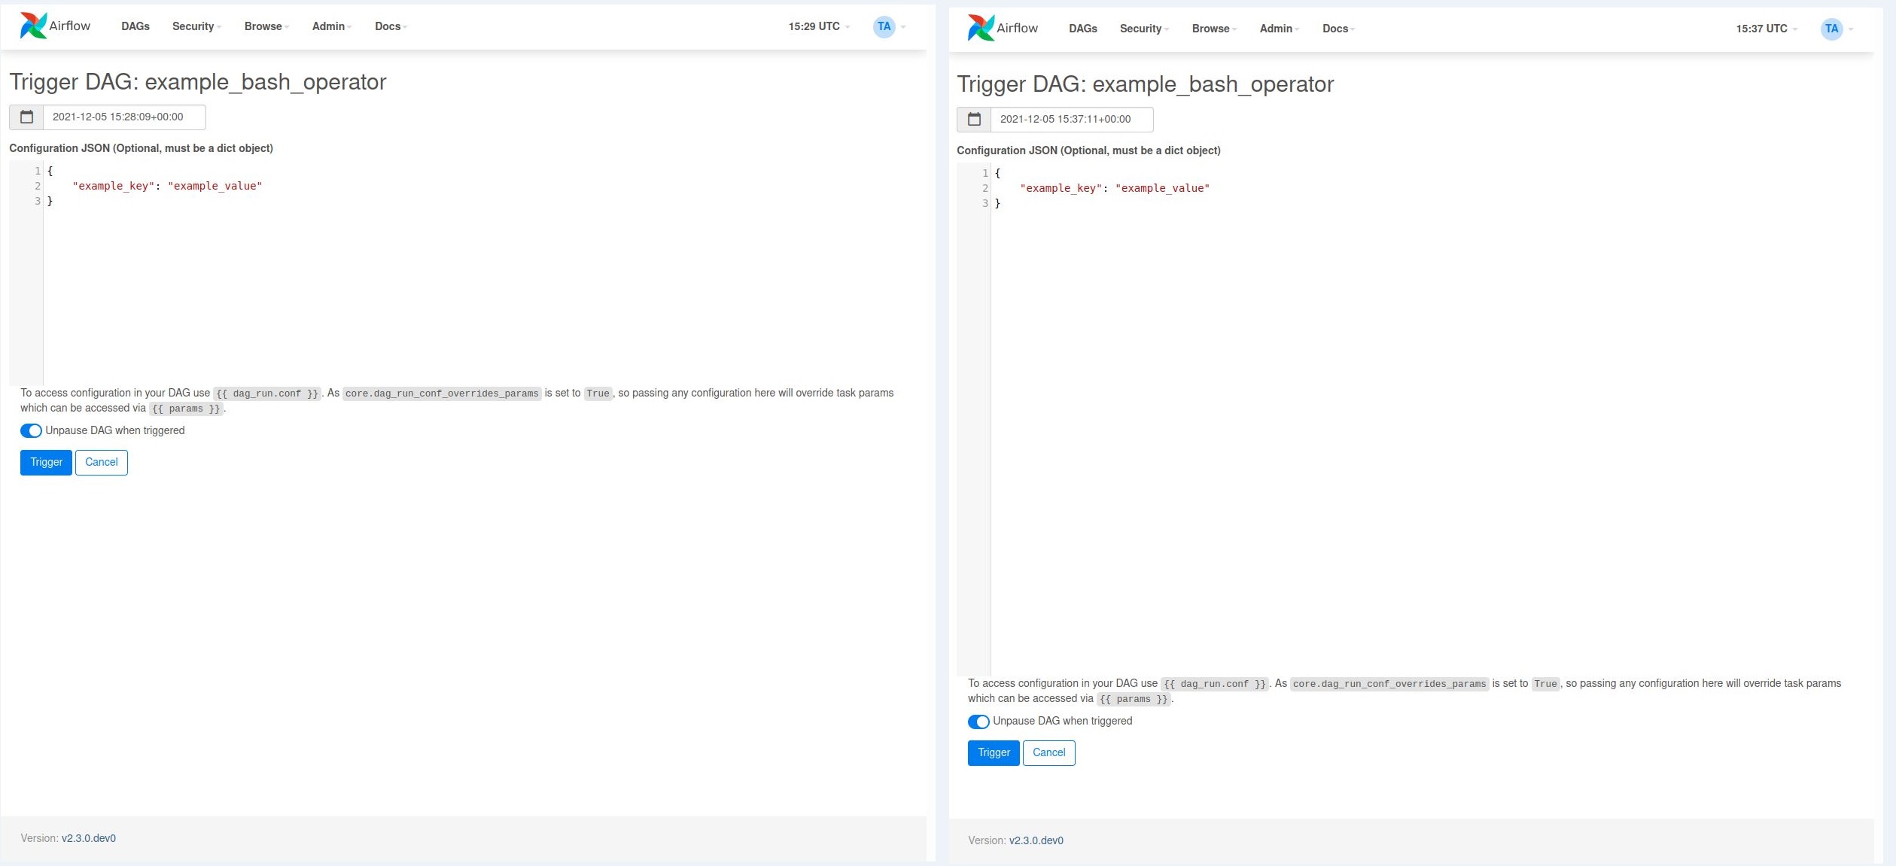Toggle Unpause DAG switch in left window
This screenshot has height=866, width=1896.
(31, 431)
